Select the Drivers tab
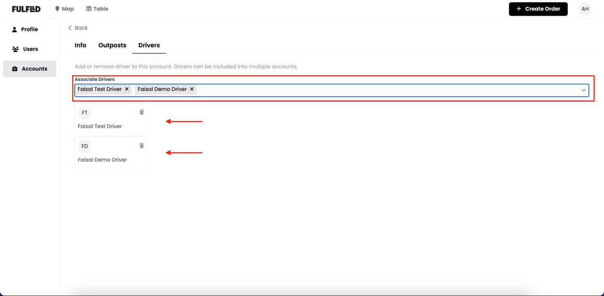Viewport: 604px width, 296px height. pos(149,45)
